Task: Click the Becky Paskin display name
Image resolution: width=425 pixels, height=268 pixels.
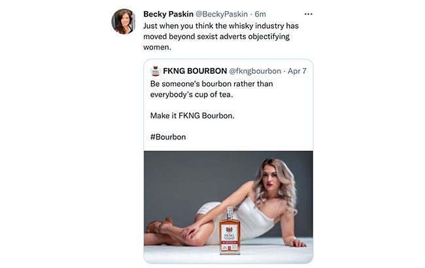Action: tap(168, 14)
